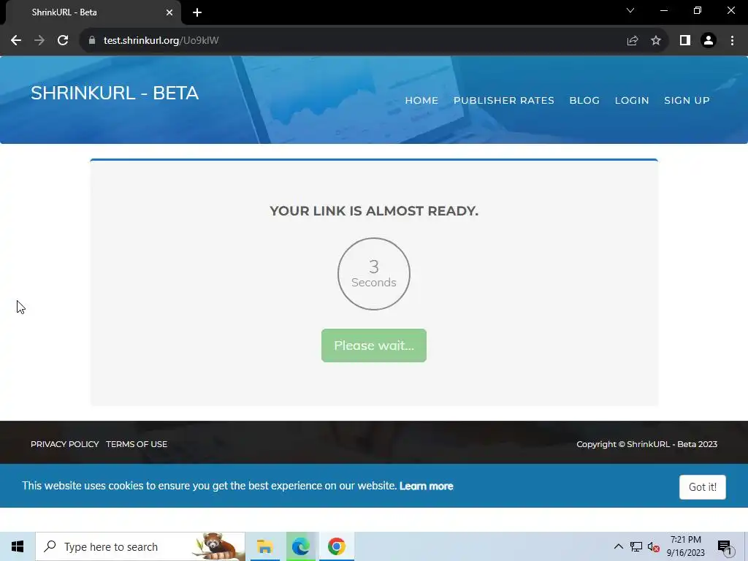
Task: Click the taskbar search box
Action: click(140, 546)
